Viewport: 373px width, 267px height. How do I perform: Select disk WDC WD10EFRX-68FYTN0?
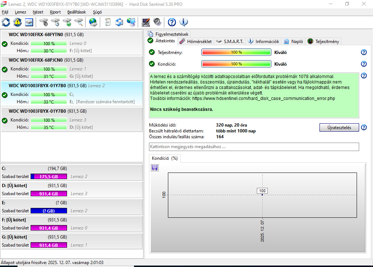pyautogui.click(x=72, y=42)
